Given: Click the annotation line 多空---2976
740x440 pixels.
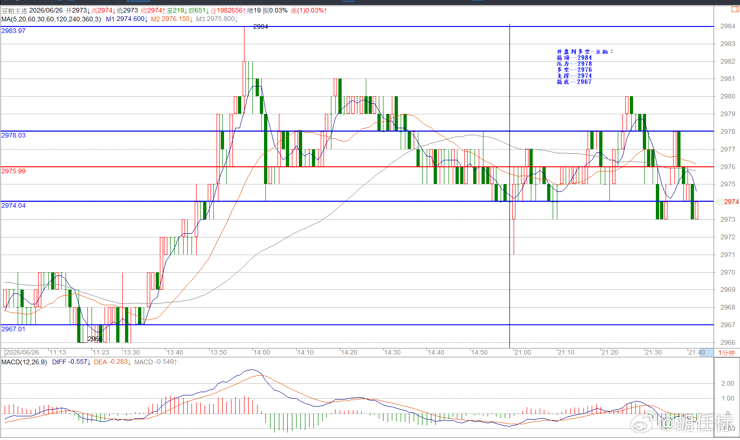Looking at the screenshot, I should (x=575, y=70).
